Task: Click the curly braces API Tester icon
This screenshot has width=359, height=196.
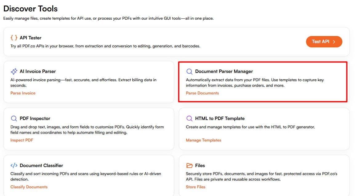Action: (x=14, y=38)
